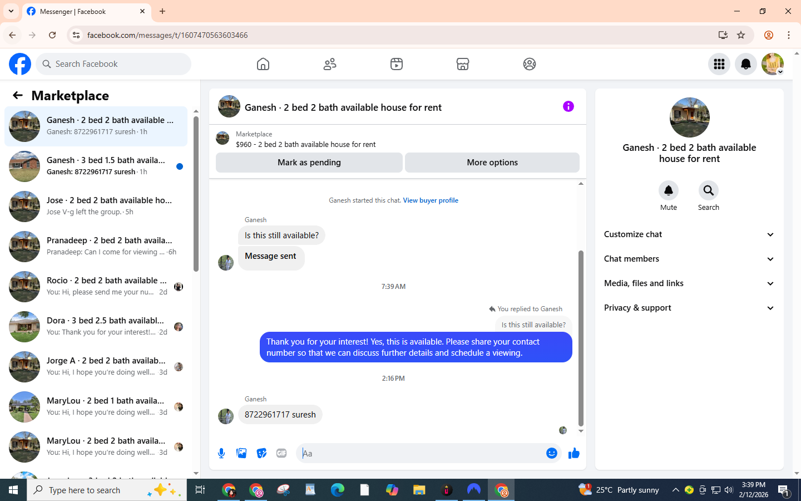The height and width of the screenshot is (501, 801).
Task: Click Mark as pending button
Action: (309, 163)
